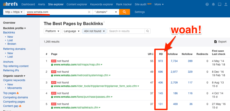The height and width of the screenshot is (111, 230).
Task: Open Referring domains in the sidebar
Action: pyautogui.click(x=14, y=49)
